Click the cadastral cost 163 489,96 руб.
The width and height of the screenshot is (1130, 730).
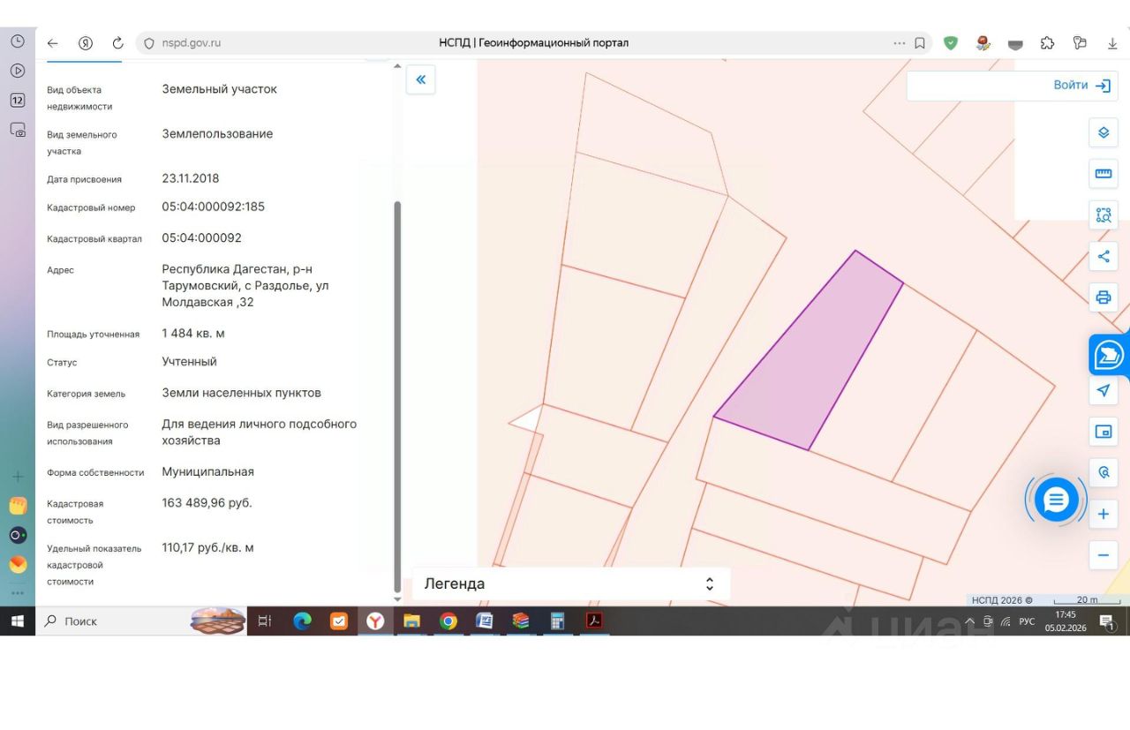click(x=207, y=502)
